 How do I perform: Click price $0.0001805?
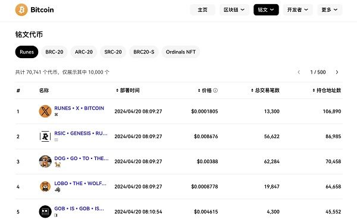coord(205,111)
